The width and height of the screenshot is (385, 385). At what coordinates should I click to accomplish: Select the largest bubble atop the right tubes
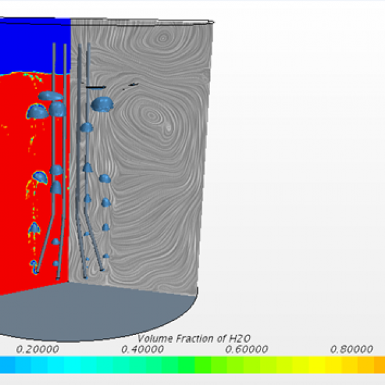point(101,103)
